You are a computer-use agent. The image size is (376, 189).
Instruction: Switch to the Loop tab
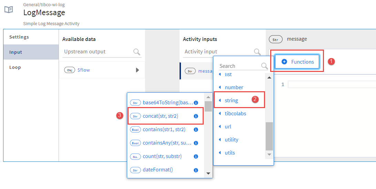15,67
